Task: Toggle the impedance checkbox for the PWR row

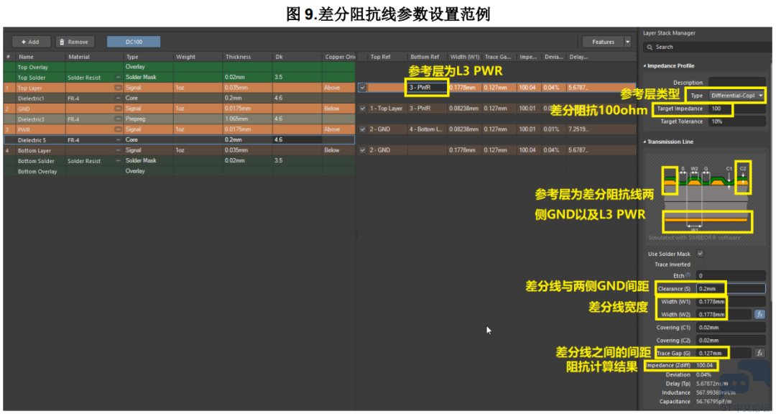Action: [x=363, y=129]
